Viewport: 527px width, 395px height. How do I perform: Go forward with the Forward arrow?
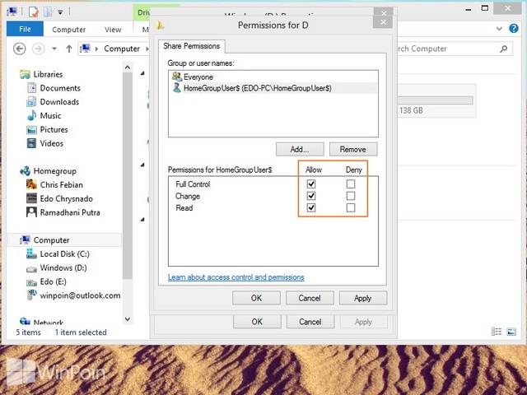pyautogui.click(x=39, y=49)
